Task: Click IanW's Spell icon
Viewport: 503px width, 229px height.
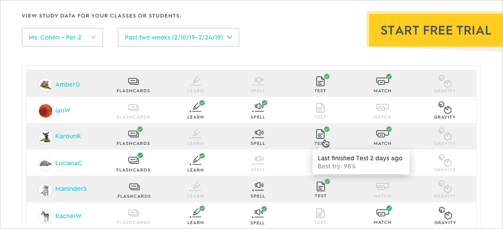Action: 258,108
